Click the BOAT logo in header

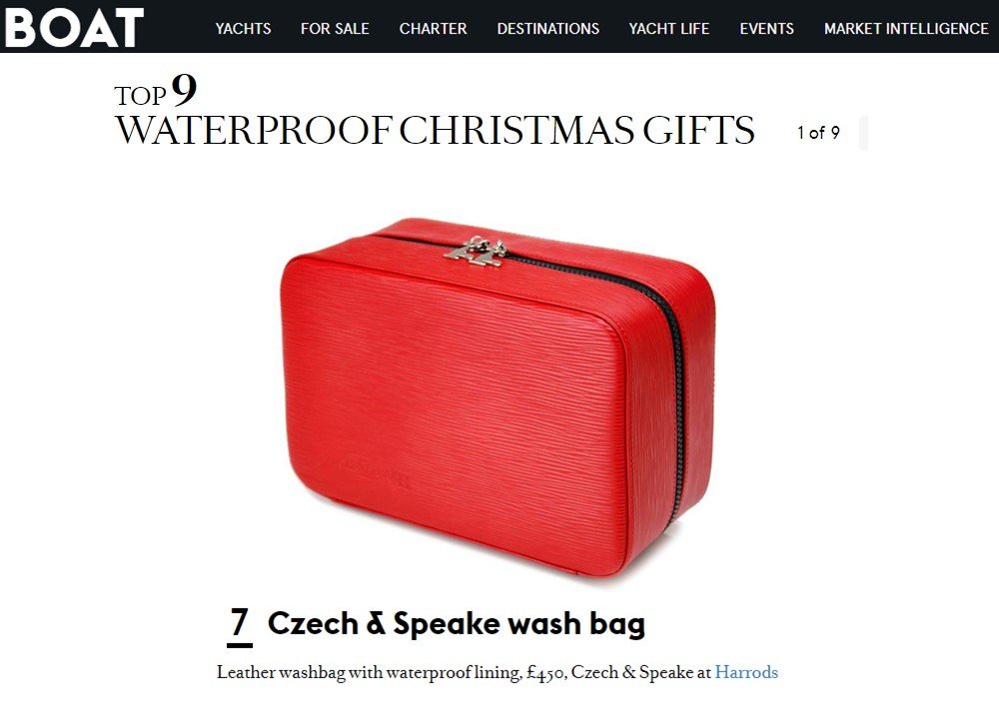coord(74,27)
